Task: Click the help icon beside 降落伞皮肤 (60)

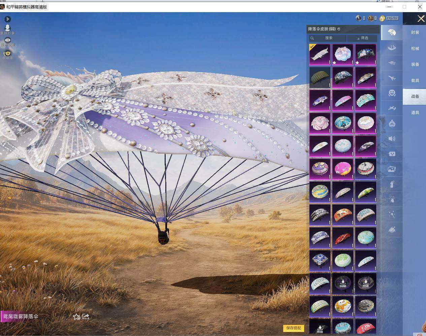Action: point(339,29)
